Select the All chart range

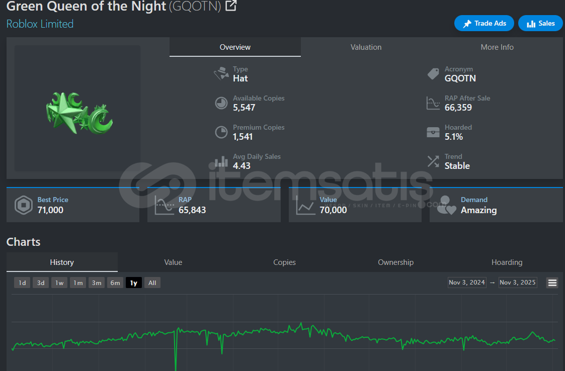click(x=152, y=283)
